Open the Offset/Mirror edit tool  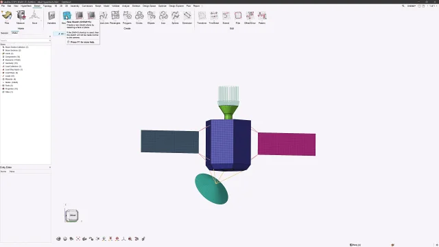(250, 17)
